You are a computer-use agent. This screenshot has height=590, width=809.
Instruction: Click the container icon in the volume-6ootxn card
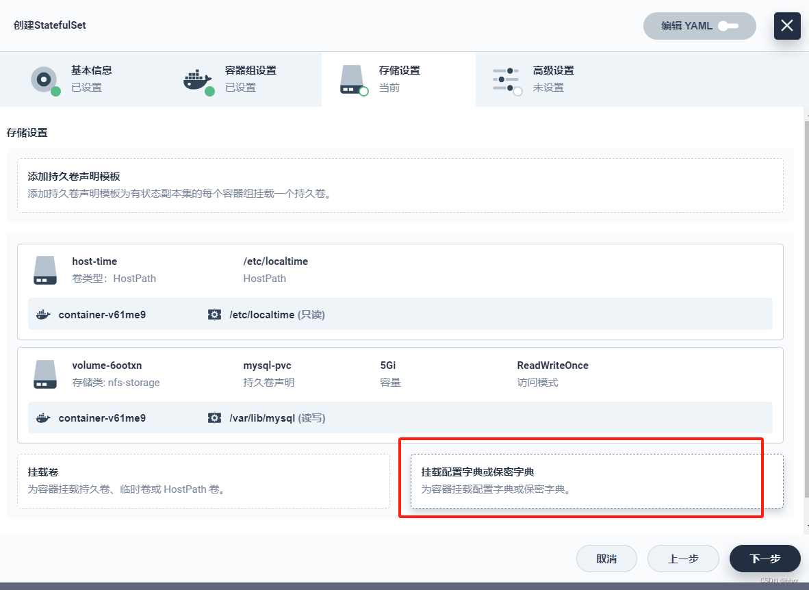43,418
